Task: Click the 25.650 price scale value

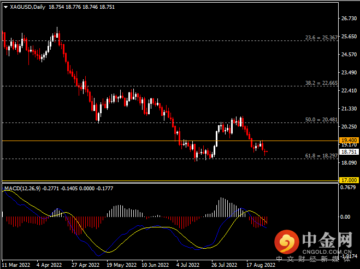Action: [x=349, y=37]
